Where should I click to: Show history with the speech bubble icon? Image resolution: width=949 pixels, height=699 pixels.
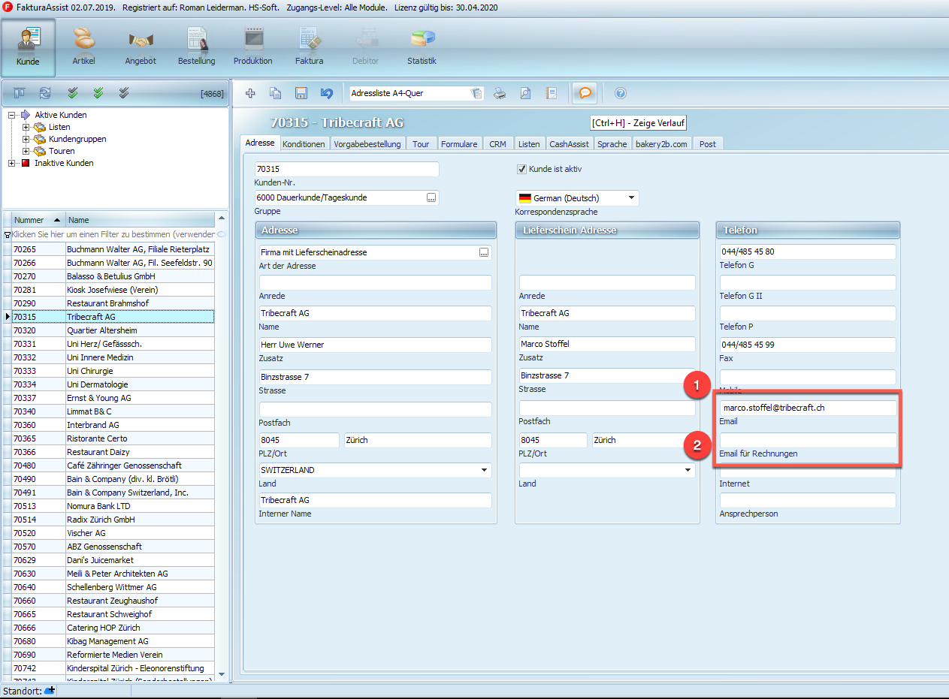tap(585, 93)
